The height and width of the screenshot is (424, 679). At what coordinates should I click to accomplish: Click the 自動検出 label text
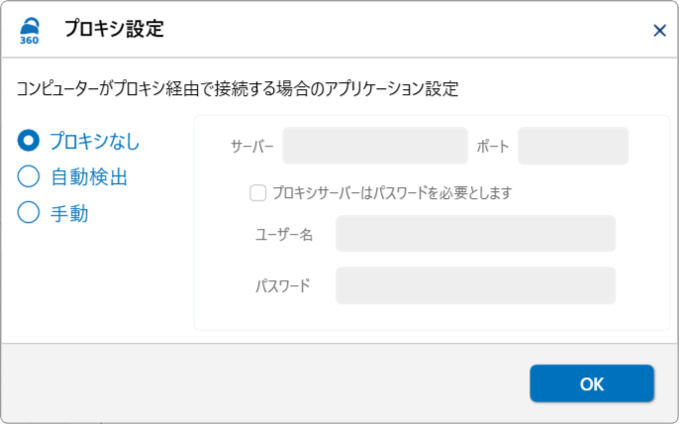click(x=89, y=177)
